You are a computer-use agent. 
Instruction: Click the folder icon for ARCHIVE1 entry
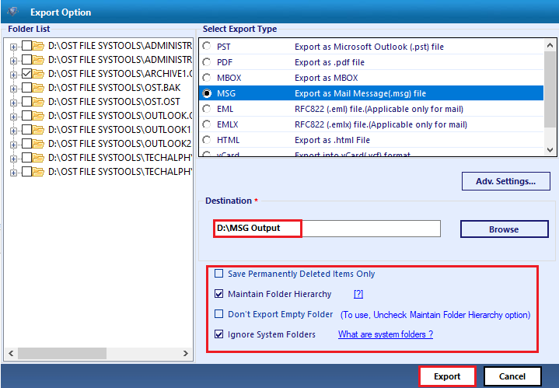(38, 74)
